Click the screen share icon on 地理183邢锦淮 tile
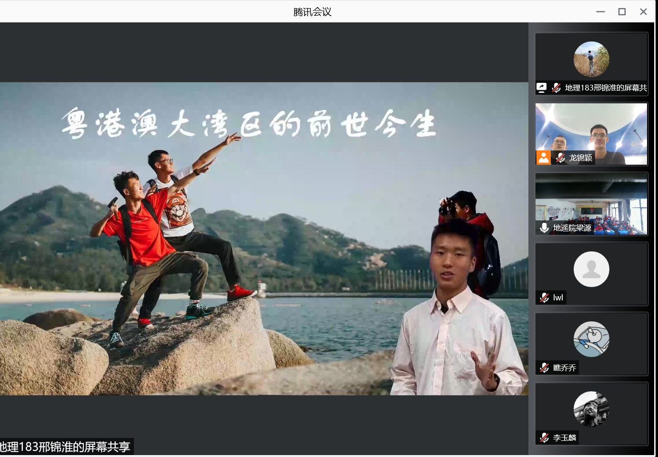Image resolution: width=658 pixels, height=457 pixels. pyautogui.click(x=542, y=88)
